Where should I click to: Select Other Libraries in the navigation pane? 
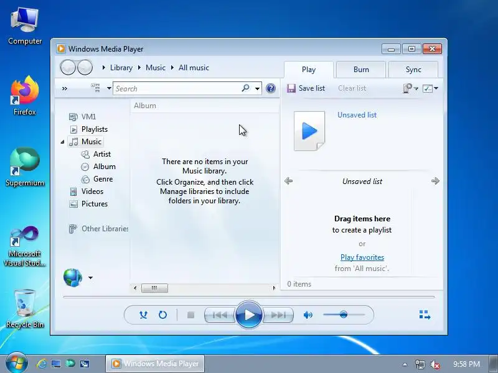click(98, 229)
